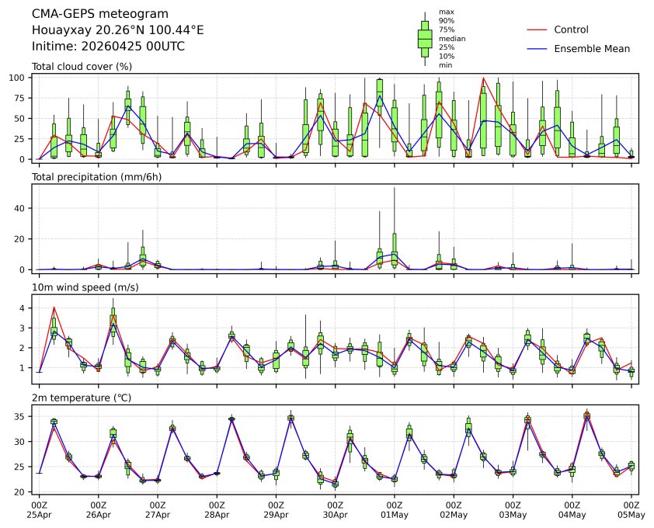This screenshot has width=654, height=528.
Task: Click the 00Z 30Apr x-axis tick label
Action: click(x=335, y=509)
